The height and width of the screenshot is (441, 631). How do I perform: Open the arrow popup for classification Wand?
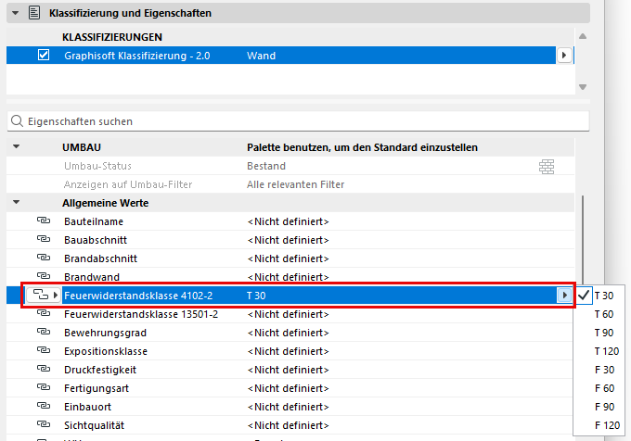564,56
